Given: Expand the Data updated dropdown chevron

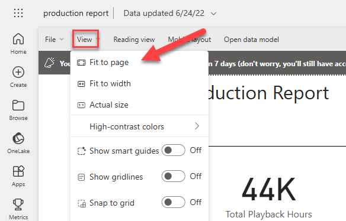Looking at the screenshot, I should [x=213, y=14].
